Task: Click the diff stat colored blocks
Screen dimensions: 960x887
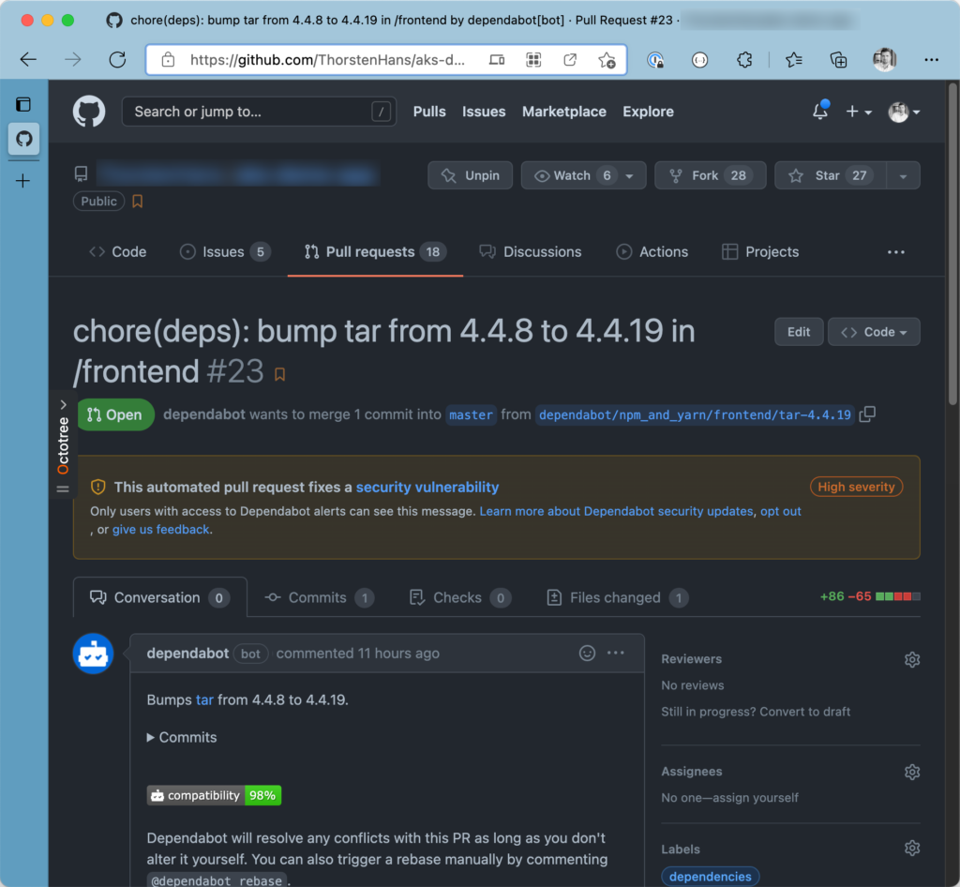Action: [x=897, y=596]
